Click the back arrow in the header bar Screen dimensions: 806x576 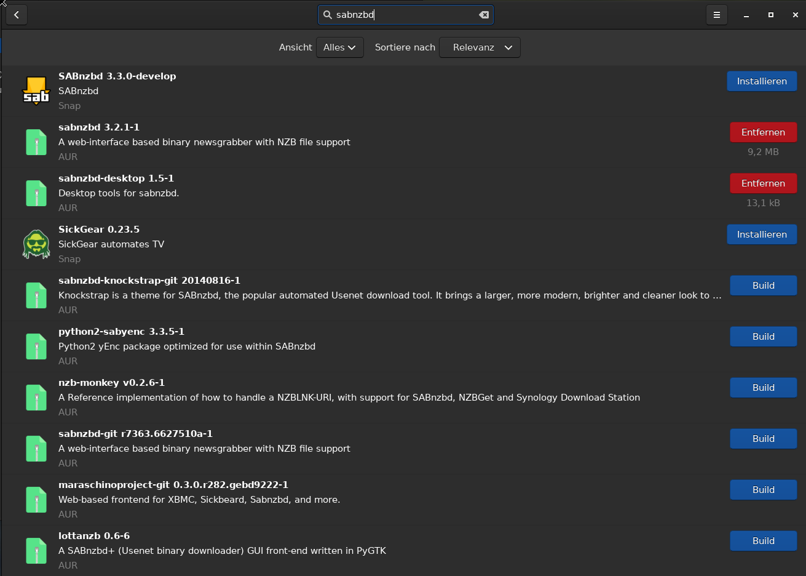coord(16,15)
